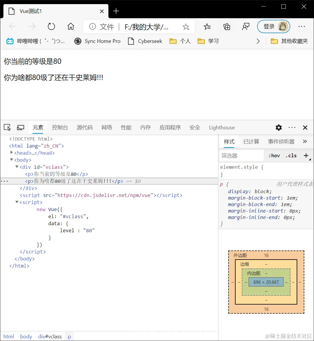Toggle the :hov pseudo-class panel
This screenshot has height=341, width=314.
[274, 156]
